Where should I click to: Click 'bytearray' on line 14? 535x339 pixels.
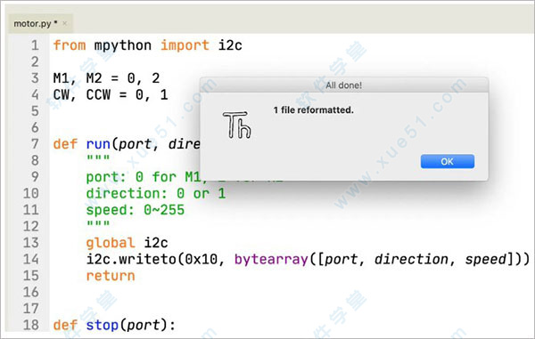(x=271, y=259)
